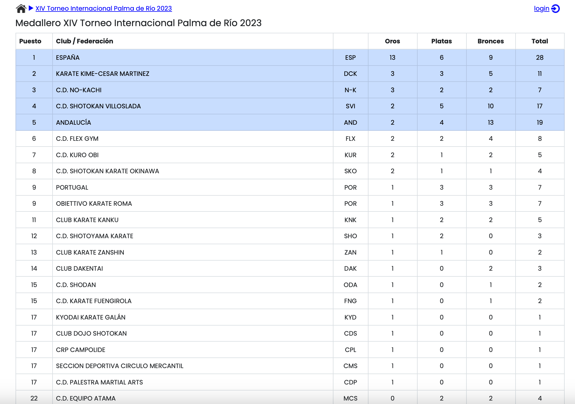
Task: Select the ESPAÑA row name
Action: [68, 57]
